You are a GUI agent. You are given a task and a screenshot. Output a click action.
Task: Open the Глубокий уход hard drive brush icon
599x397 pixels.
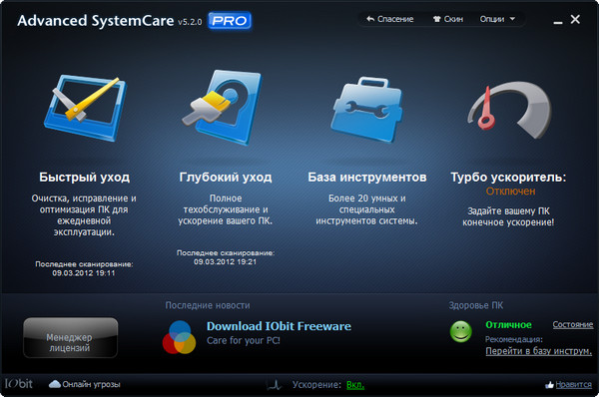(x=222, y=108)
